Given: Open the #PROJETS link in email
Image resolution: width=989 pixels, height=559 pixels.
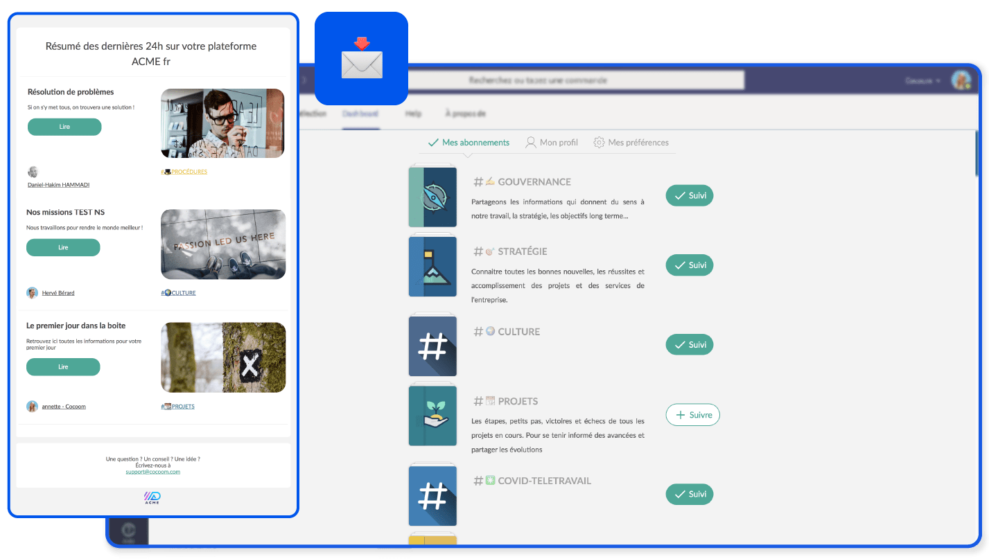Looking at the screenshot, I should 177,407.
